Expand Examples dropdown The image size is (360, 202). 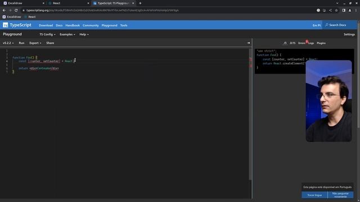67,34
